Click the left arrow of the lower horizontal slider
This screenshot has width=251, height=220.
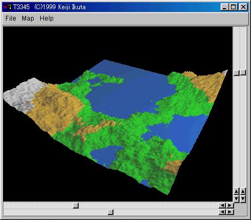(222, 212)
